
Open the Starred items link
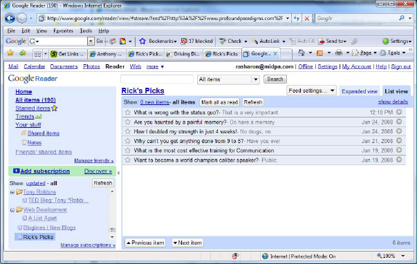pos(33,109)
